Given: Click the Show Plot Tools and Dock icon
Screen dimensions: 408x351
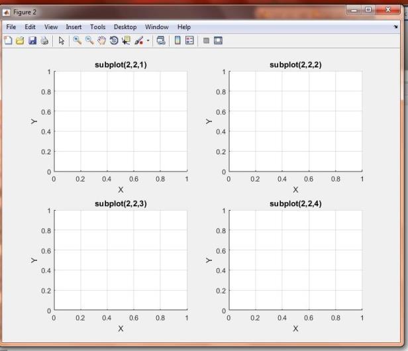Looking at the screenshot, I should pos(218,40).
